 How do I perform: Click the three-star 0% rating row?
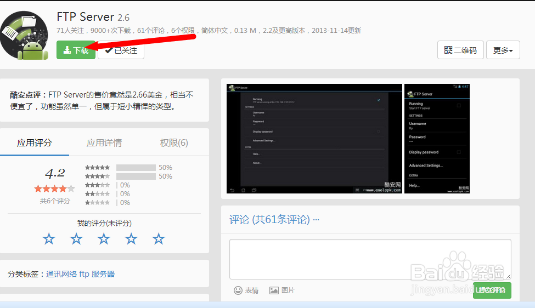tap(108, 185)
